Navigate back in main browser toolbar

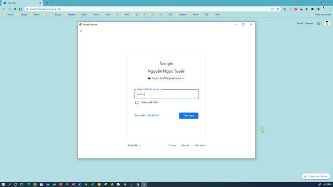point(4,9)
